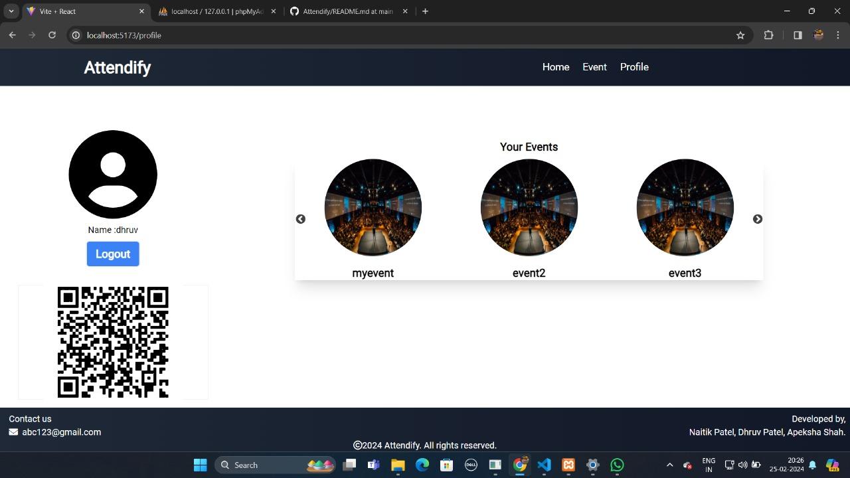This screenshot has width=850, height=478.
Task: Open the Windows Start menu
Action: coord(200,465)
